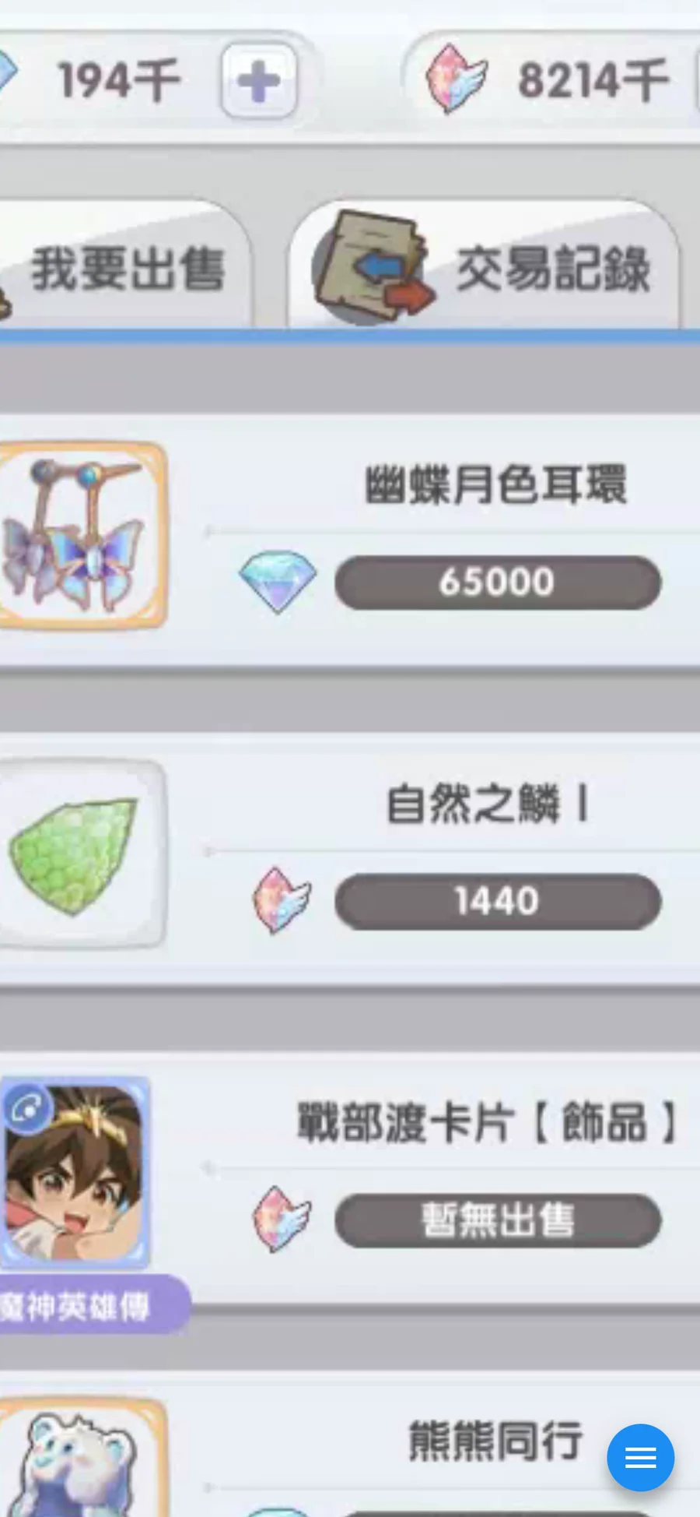Tap the blue diamond icon beside 65000
Screen dimensions: 700x1517
(278, 581)
